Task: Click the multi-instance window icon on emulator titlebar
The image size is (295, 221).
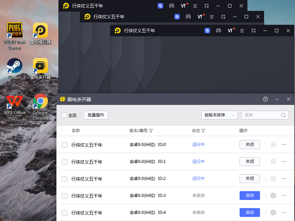Action: coord(206,6)
